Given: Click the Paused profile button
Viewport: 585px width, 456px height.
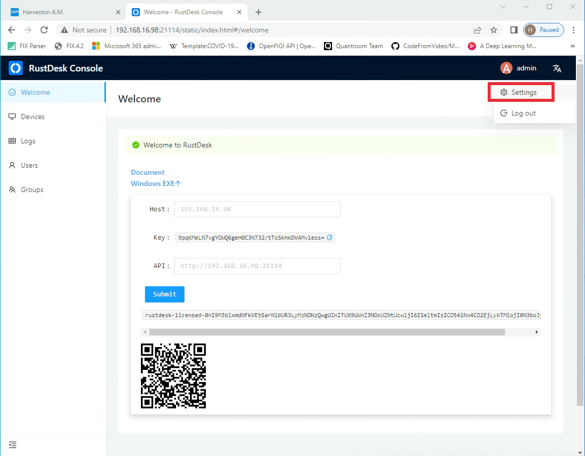Looking at the screenshot, I should (543, 30).
